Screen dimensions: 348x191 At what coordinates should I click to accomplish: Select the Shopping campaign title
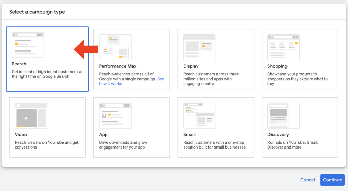tap(277, 66)
